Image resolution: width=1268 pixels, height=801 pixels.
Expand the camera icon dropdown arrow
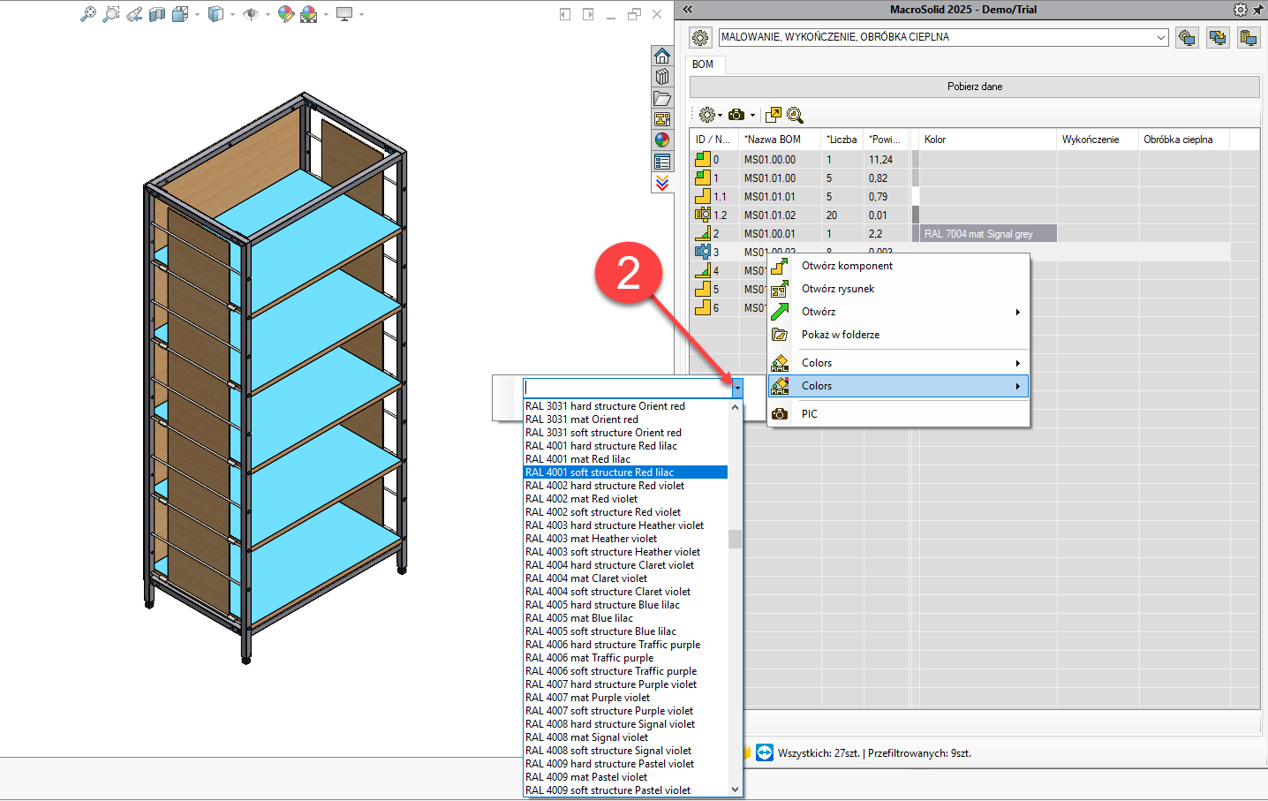[x=753, y=116]
